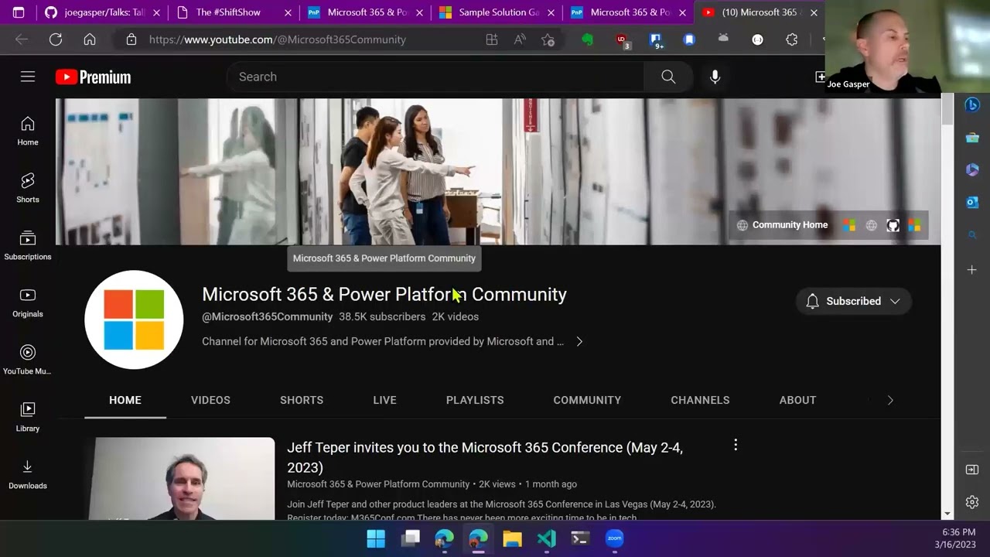Image resolution: width=990 pixels, height=557 pixels.
Task: Refresh the current page
Action: pos(56,39)
